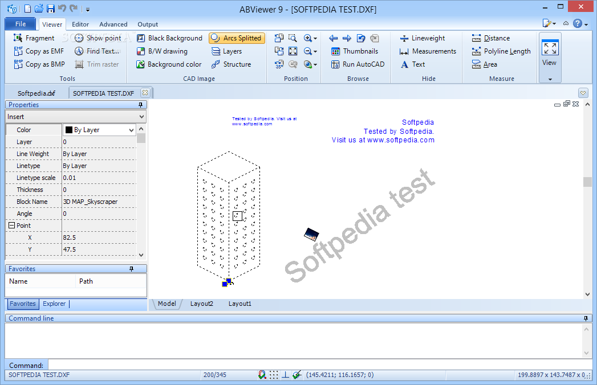Click the Fit drawing to window icon

[x=293, y=51]
